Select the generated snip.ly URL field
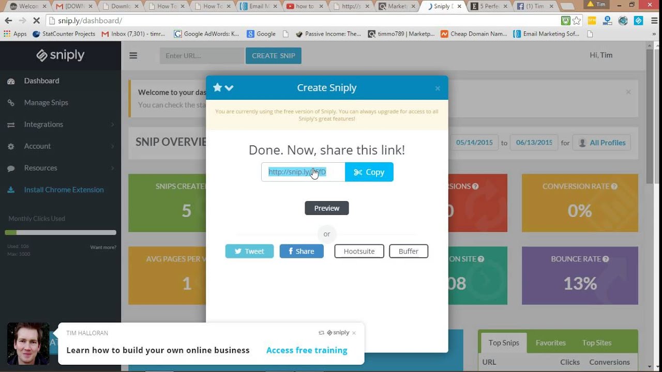The image size is (662, 372). 303,172
